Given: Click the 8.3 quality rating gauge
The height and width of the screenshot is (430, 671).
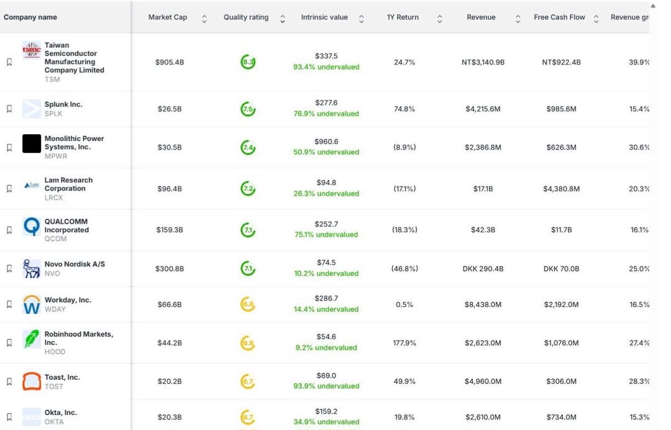Looking at the screenshot, I should click(248, 62).
